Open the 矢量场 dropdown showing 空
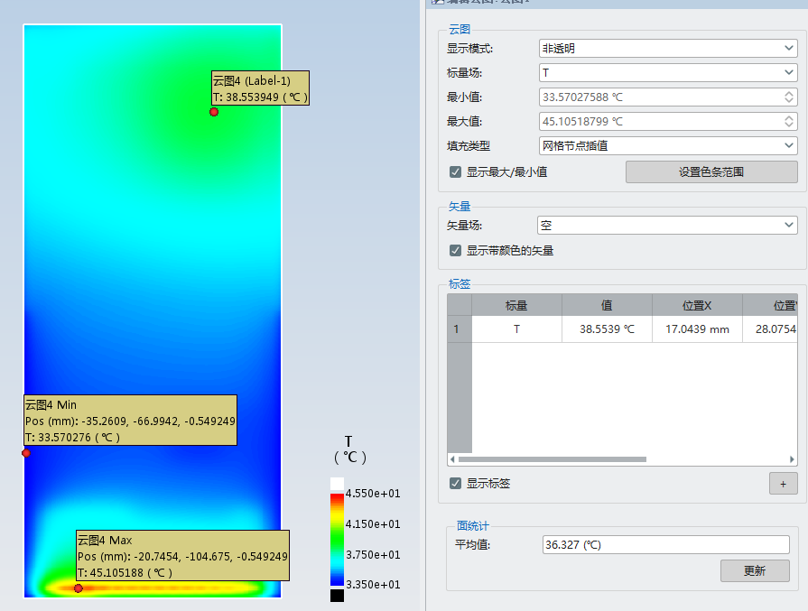808x611 pixels. tap(667, 225)
